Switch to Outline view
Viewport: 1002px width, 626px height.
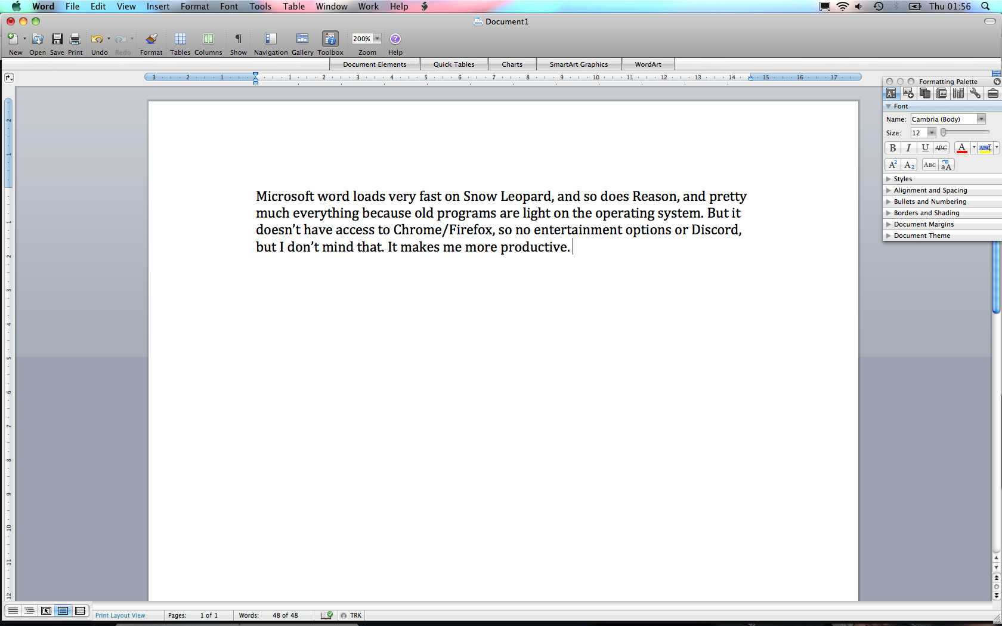(29, 611)
